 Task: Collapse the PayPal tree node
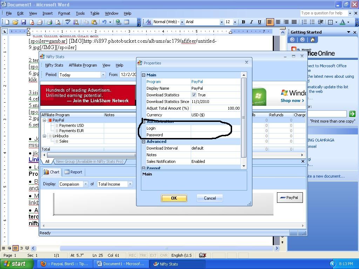coord(45,120)
